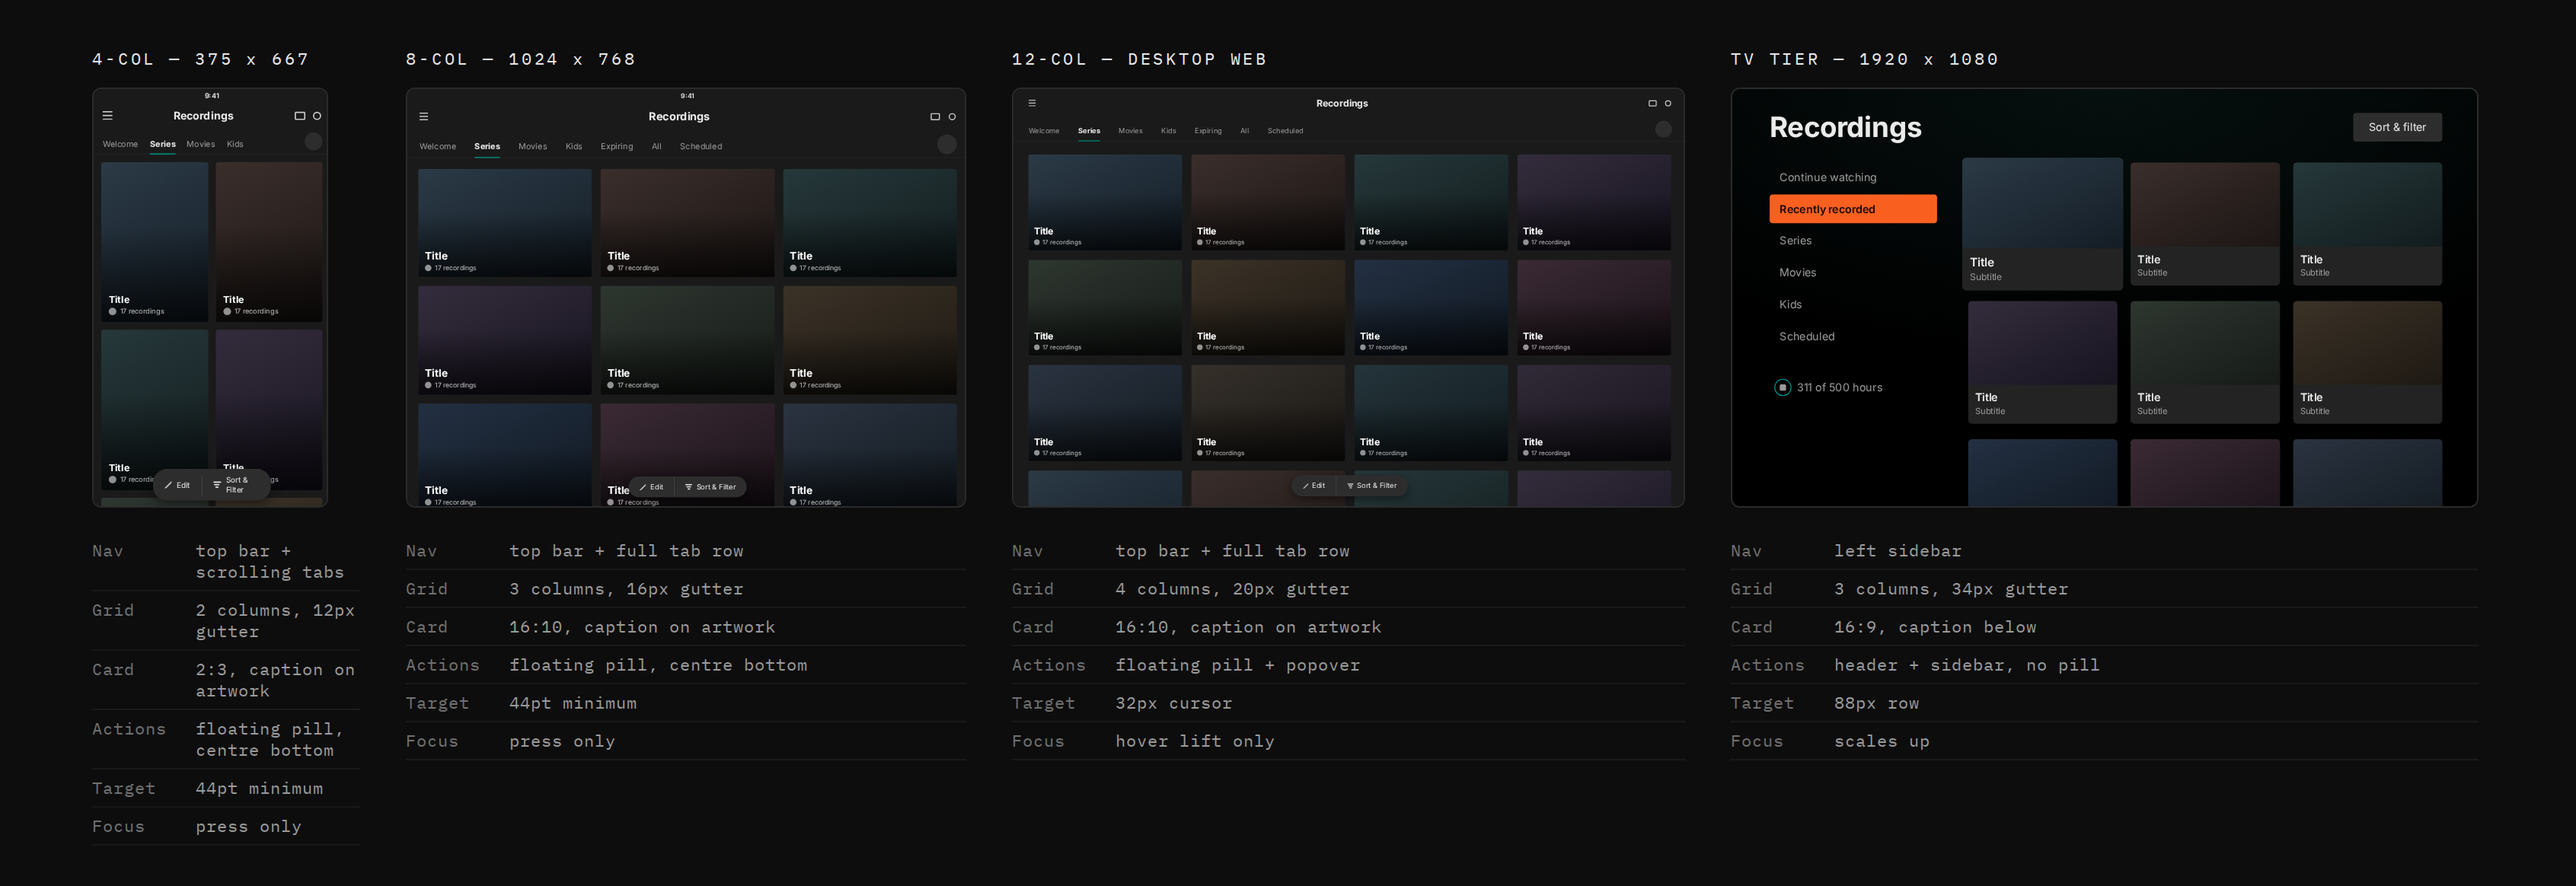
Task: Click Edit in the desktop web floating pill
Action: click(x=1314, y=486)
